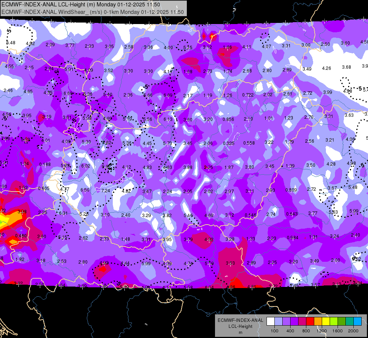This screenshot has height=338, width=368.
Task: Click the wind shear value 0.325
Action: 229,143
